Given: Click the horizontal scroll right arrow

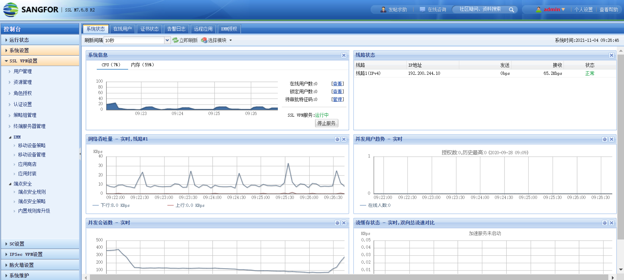Looking at the screenshot, I should (613, 278).
